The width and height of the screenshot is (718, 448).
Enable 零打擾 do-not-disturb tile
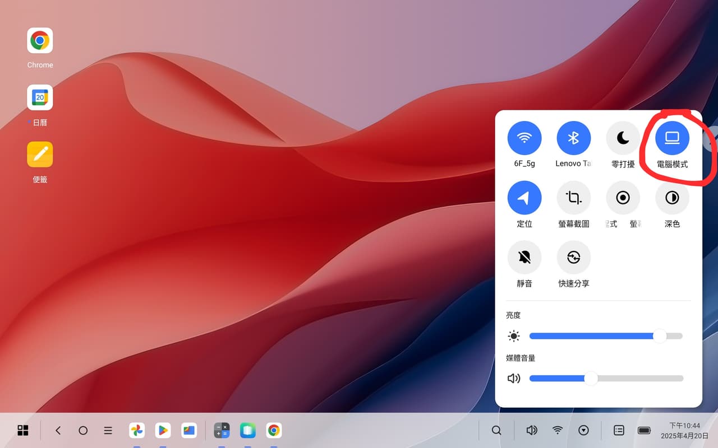pos(623,138)
